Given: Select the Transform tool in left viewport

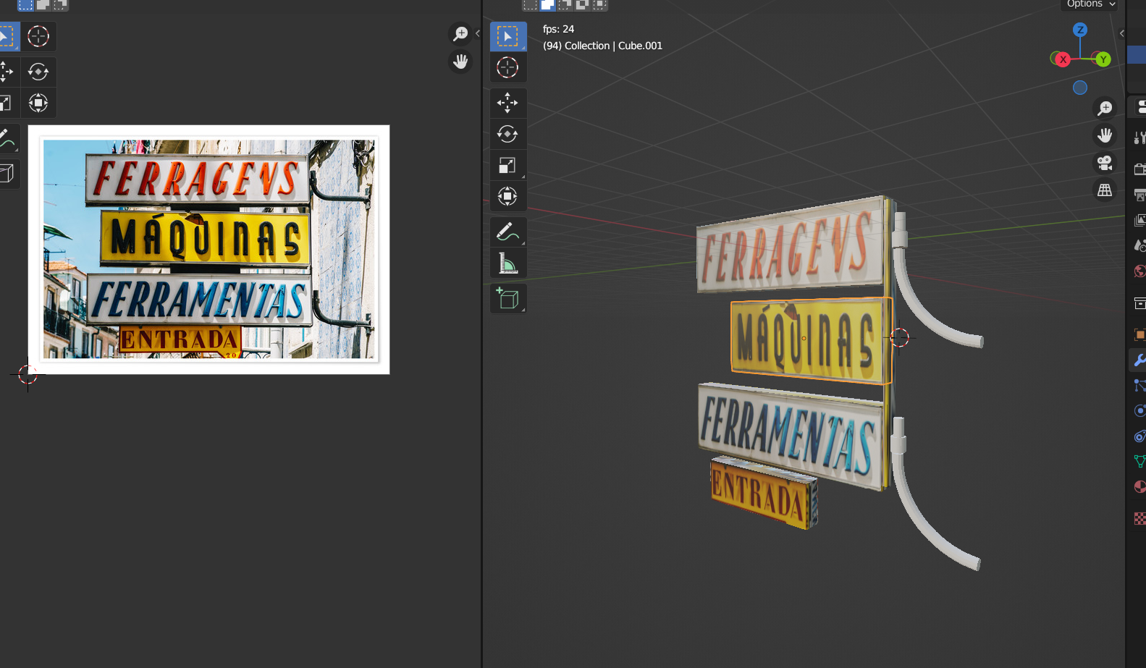Looking at the screenshot, I should tap(38, 103).
